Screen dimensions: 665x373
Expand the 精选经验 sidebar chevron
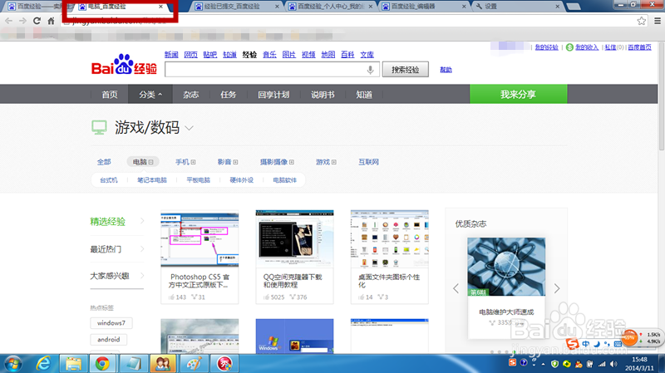pyautogui.click(x=142, y=221)
